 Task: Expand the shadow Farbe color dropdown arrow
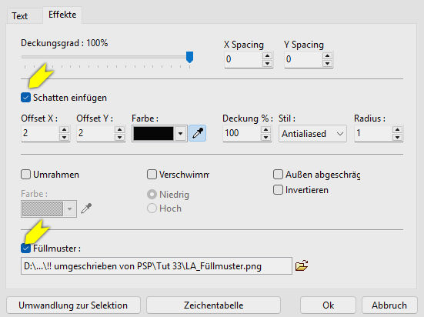pos(180,133)
